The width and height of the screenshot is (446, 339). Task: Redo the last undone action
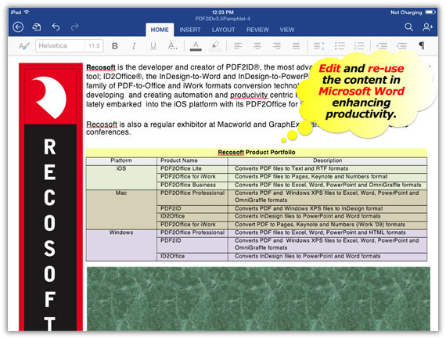point(74,27)
